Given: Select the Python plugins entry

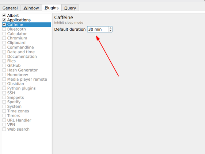Looking at the screenshot, I should pyautogui.click(x=22, y=88).
